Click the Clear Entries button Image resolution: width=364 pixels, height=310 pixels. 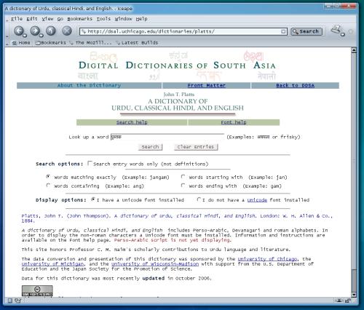(196, 147)
